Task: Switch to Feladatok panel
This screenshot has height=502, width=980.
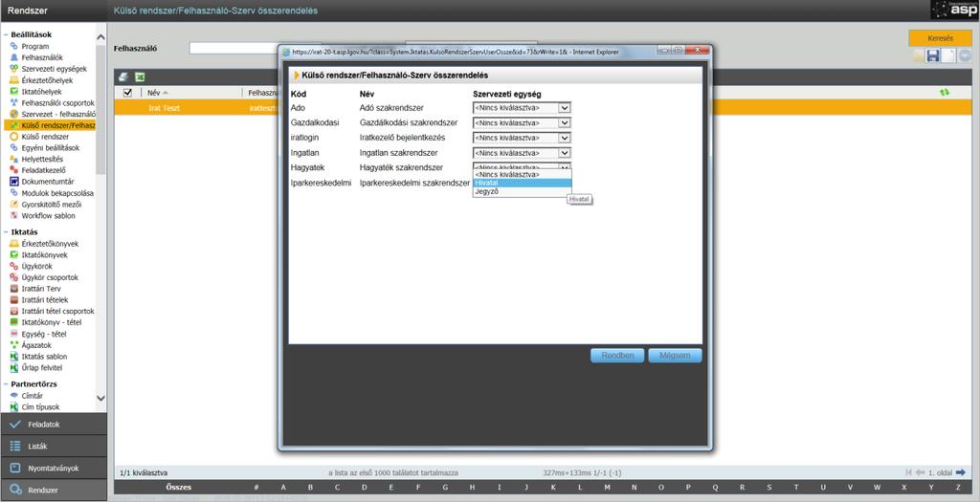Action: pyautogui.click(x=54, y=425)
